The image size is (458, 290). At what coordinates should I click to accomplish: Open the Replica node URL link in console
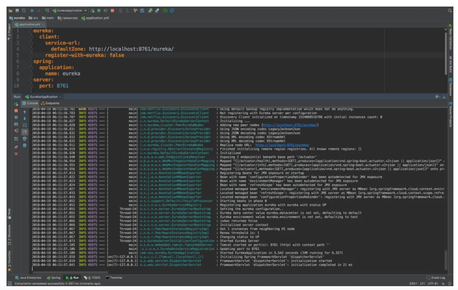282,145
